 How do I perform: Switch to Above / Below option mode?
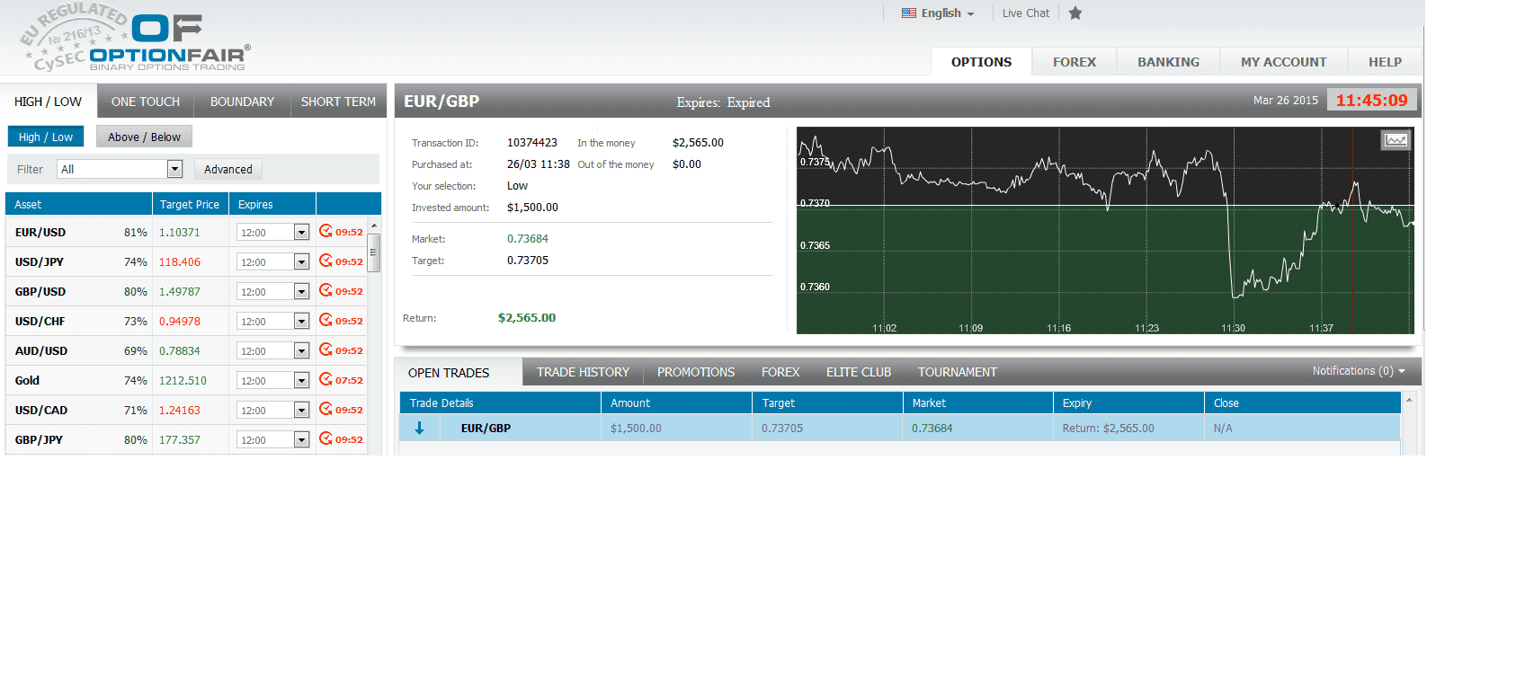(x=144, y=137)
